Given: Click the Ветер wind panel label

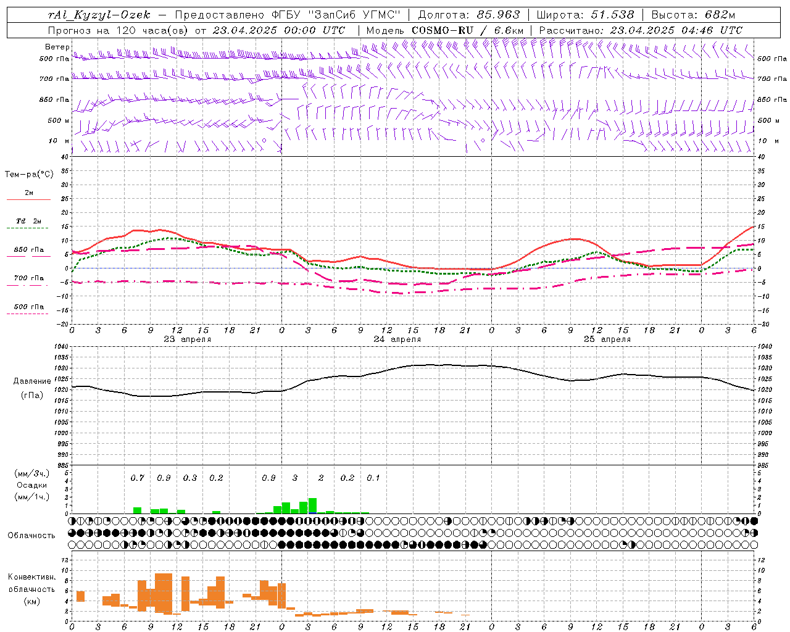Looking at the screenshot, I should coord(57,47).
